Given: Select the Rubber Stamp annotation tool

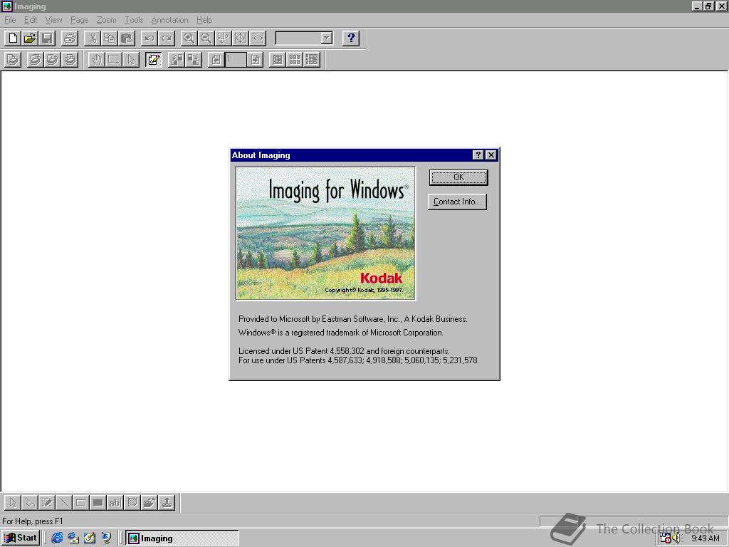Looking at the screenshot, I should pyautogui.click(x=167, y=502).
